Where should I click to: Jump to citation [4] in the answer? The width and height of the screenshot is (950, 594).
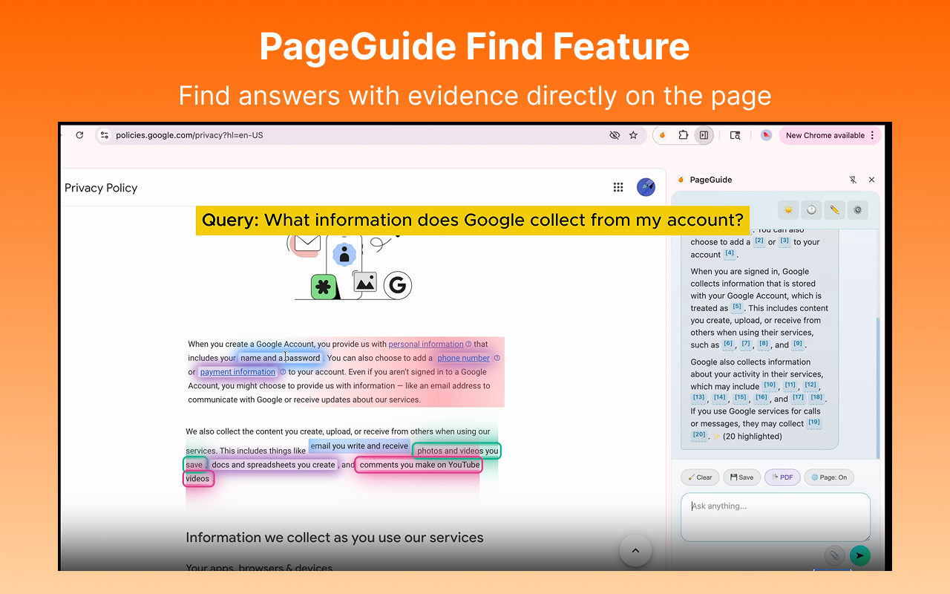point(730,253)
